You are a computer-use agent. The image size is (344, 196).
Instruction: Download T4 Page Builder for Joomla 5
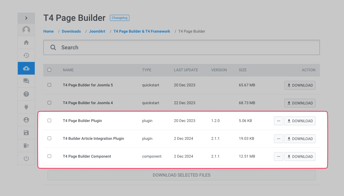[300, 85]
